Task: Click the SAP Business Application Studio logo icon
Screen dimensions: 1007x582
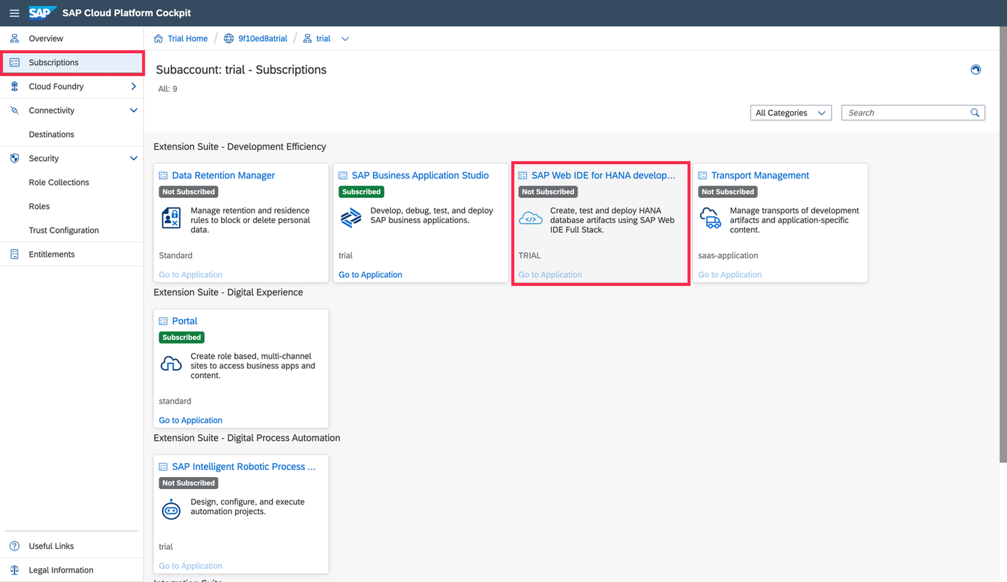Action: (x=350, y=218)
